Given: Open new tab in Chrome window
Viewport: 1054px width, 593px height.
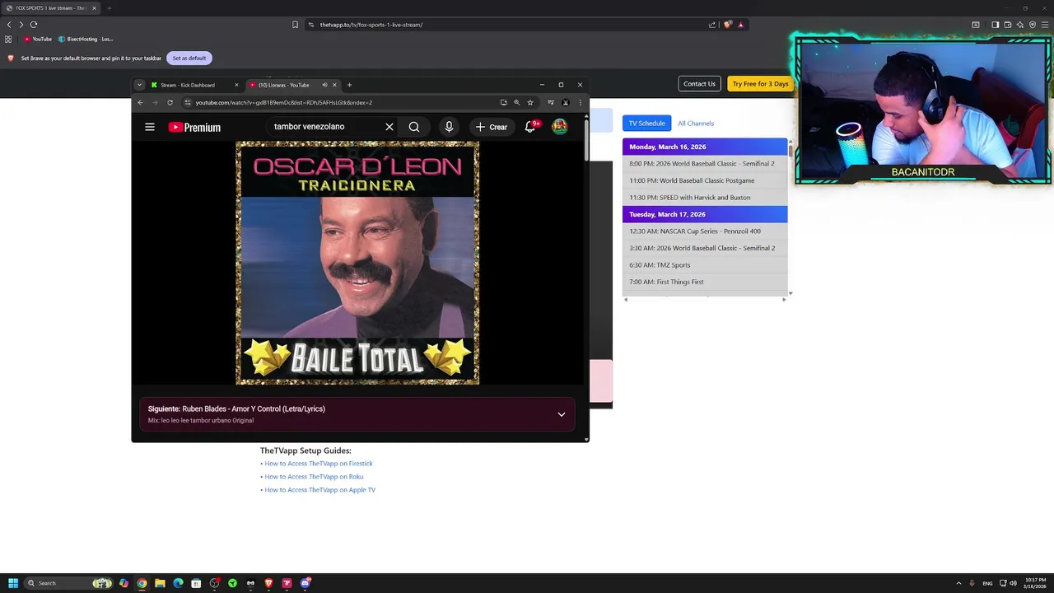Looking at the screenshot, I should point(349,85).
